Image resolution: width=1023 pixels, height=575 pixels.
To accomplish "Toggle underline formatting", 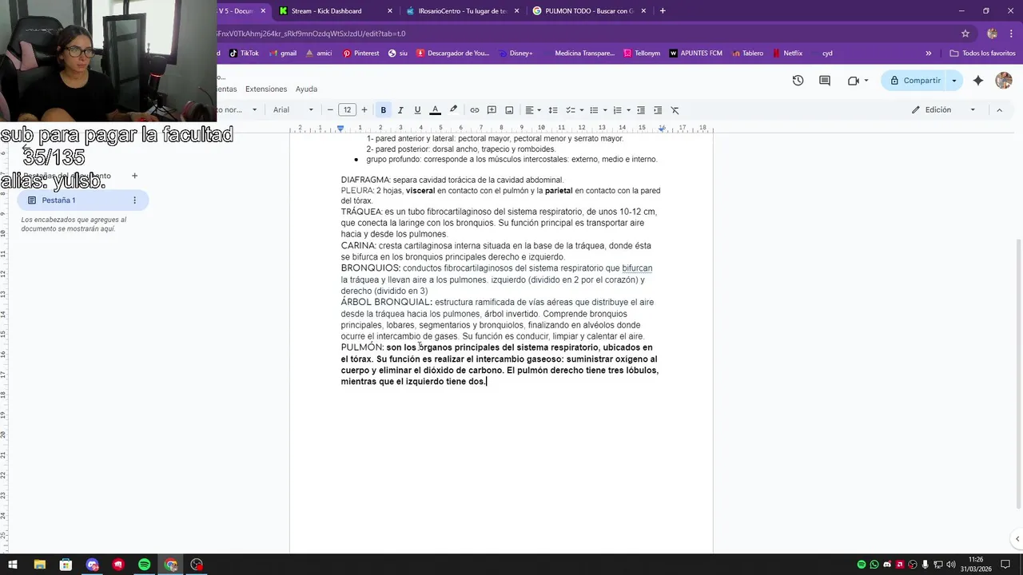I will [x=417, y=110].
